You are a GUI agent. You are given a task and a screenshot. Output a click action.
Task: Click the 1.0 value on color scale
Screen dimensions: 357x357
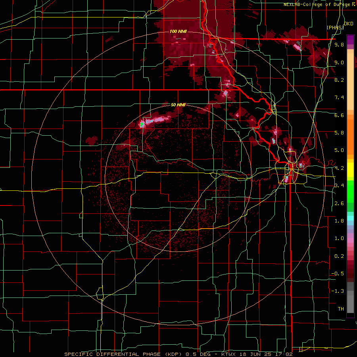pos(339,238)
